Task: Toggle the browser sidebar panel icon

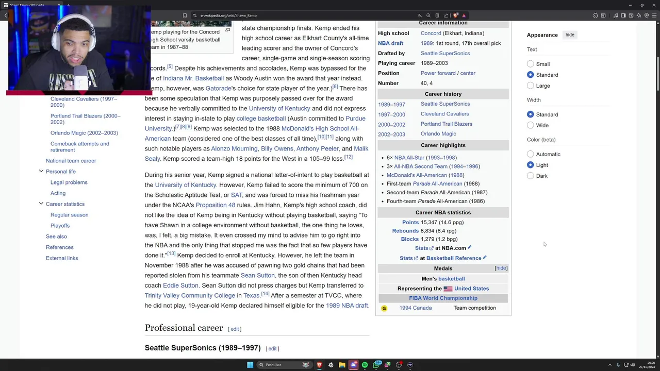Action: pyautogui.click(x=623, y=15)
